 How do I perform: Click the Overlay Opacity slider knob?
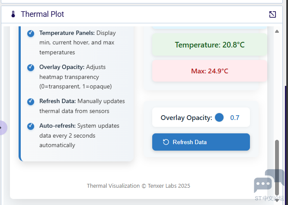(219, 117)
